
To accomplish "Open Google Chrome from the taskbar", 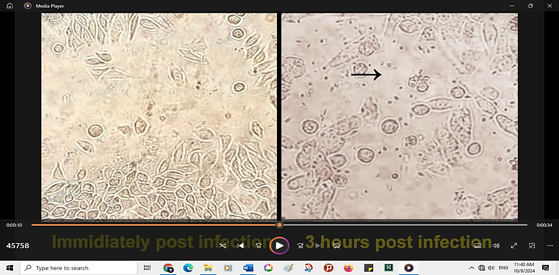I will (x=168, y=268).
